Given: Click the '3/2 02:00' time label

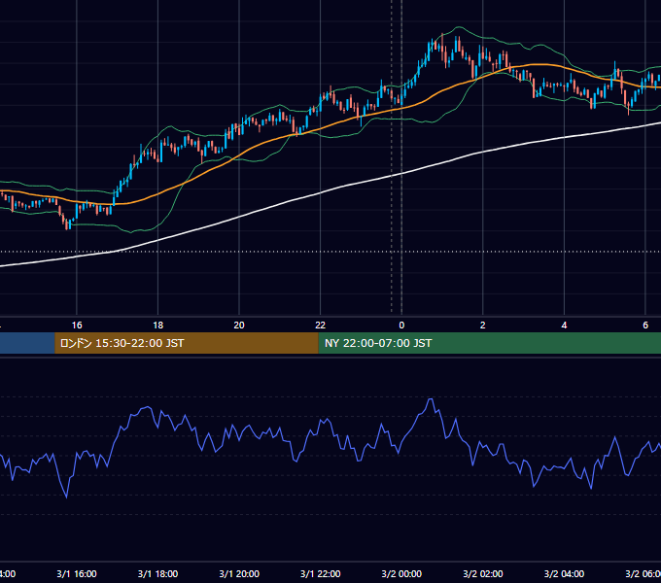Looking at the screenshot, I should coord(483,573).
